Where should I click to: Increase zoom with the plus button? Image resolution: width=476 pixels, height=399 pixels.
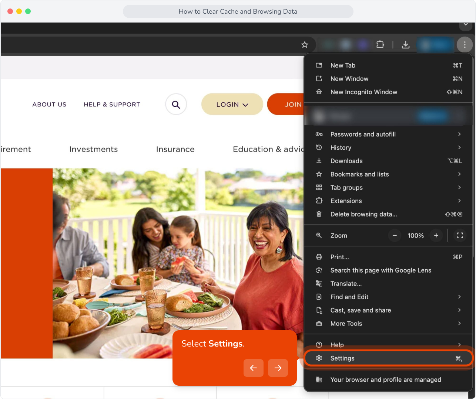pyautogui.click(x=436, y=235)
